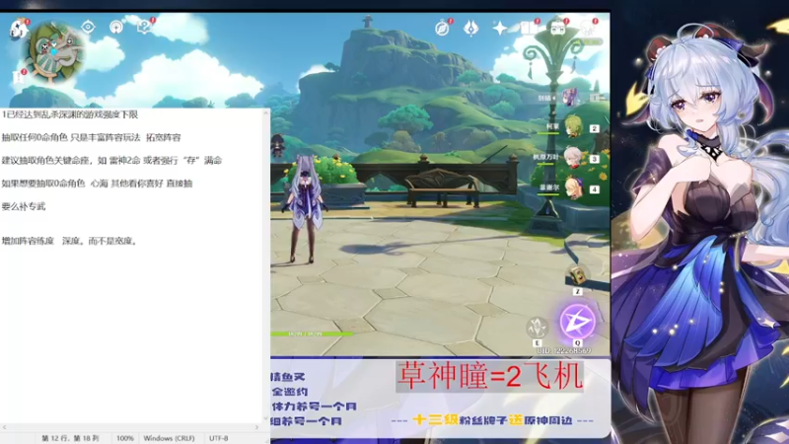Viewport: 789px width, 444px height.
Task: Switch to Fischl party slot 4
Action: click(573, 188)
